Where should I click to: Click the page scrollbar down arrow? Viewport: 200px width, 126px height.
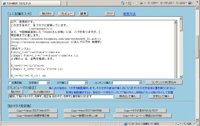[x=197, y=120]
